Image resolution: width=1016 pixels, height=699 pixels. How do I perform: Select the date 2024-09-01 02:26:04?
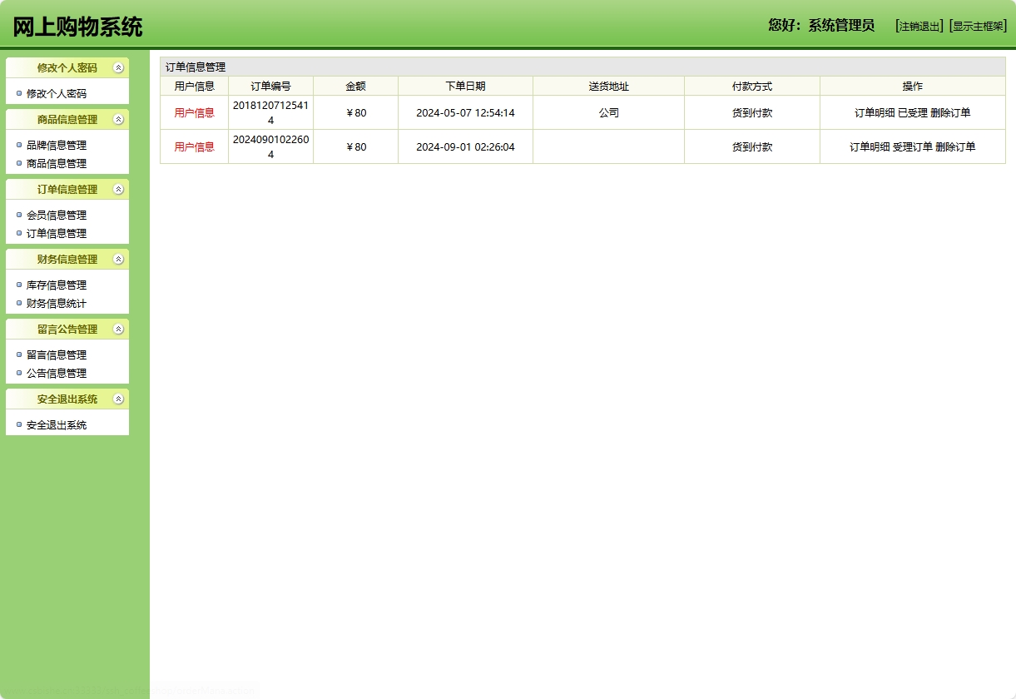point(466,147)
